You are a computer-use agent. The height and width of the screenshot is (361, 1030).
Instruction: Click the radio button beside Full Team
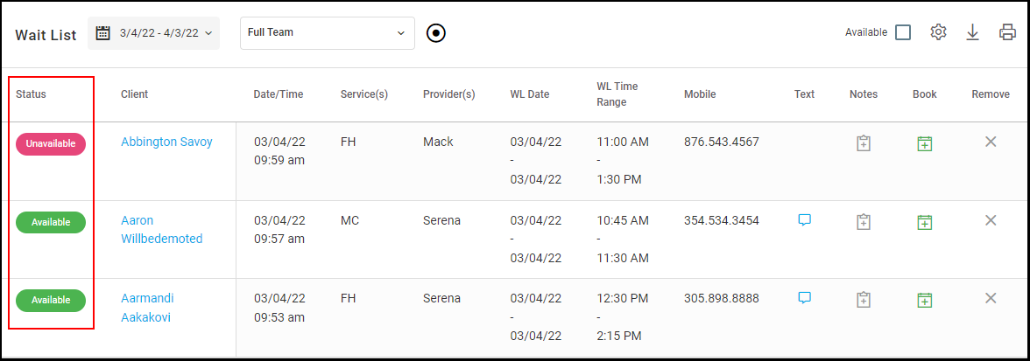(x=436, y=33)
